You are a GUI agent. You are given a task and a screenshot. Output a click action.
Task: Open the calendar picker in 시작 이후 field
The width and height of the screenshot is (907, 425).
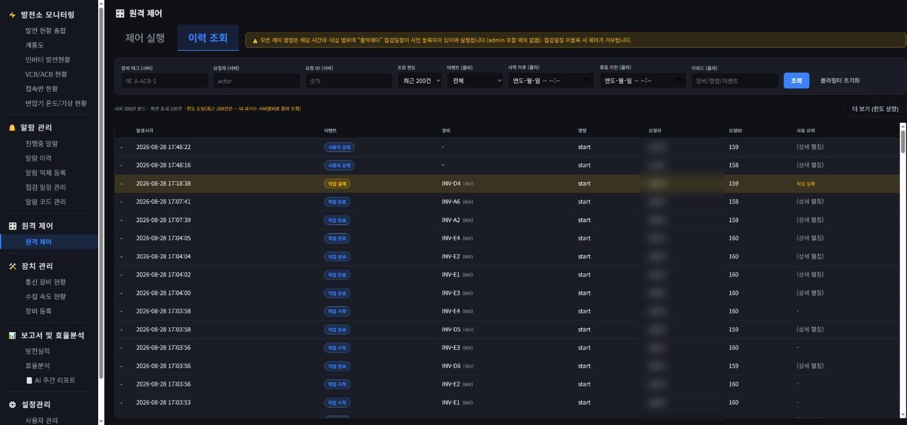587,81
